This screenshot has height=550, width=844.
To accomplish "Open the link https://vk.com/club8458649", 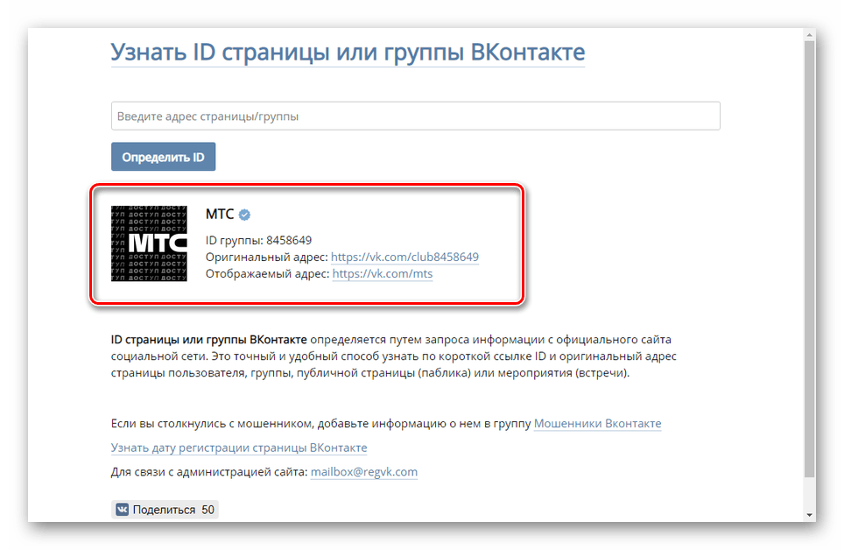I will tap(404, 257).
